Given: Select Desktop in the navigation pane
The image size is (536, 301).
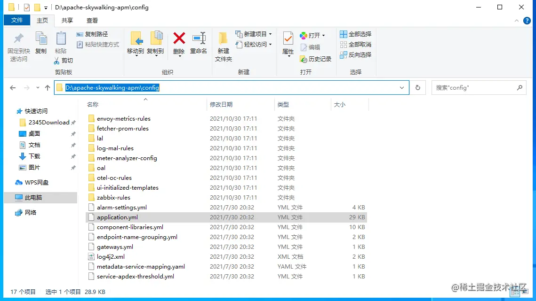Looking at the screenshot, I should 30,134.
